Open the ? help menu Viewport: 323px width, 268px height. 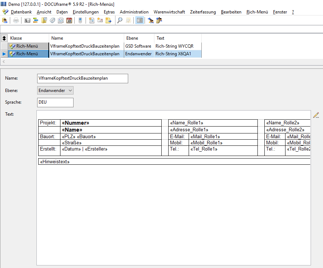293,12
